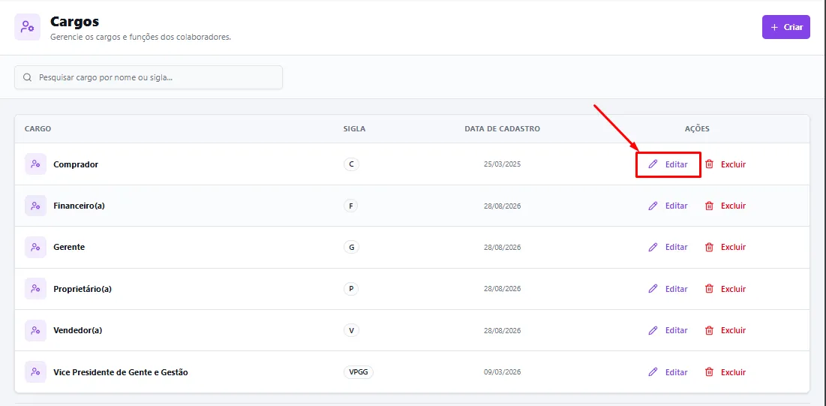The height and width of the screenshot is (406, 826).
Task: Click the pencil icon in Proprietário(a) row
Action: coord(653,289)
